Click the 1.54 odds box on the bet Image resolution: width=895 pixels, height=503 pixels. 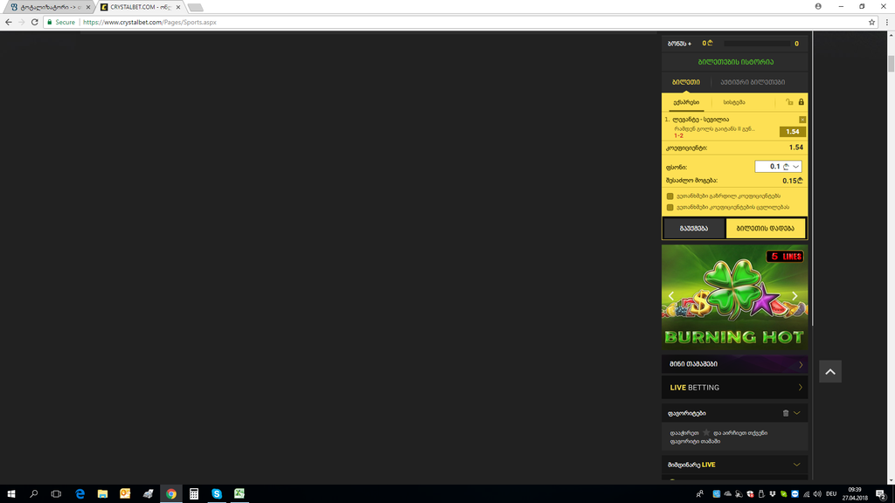pos(792,132)
